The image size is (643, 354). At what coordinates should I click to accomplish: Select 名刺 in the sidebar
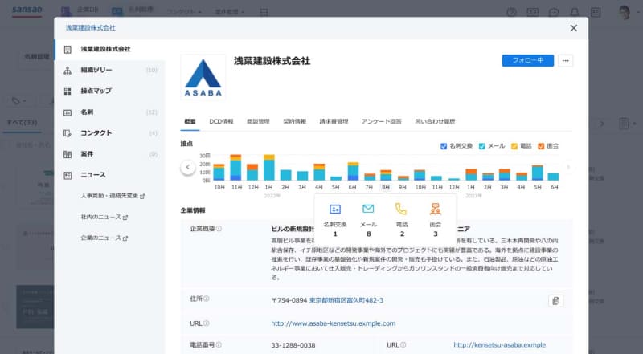[x=110, y=112]
